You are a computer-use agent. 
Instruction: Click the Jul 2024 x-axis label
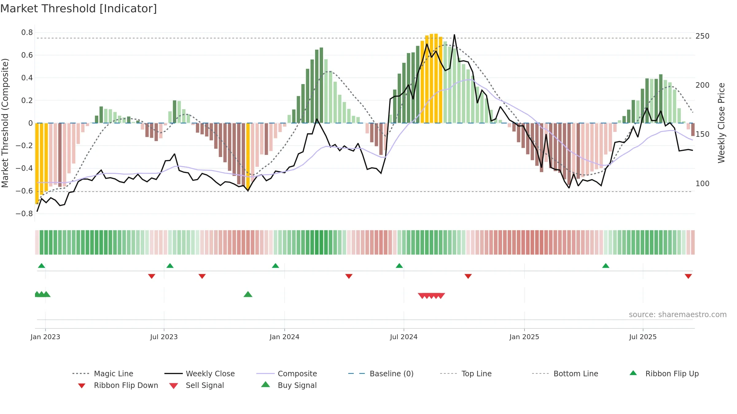404,337
